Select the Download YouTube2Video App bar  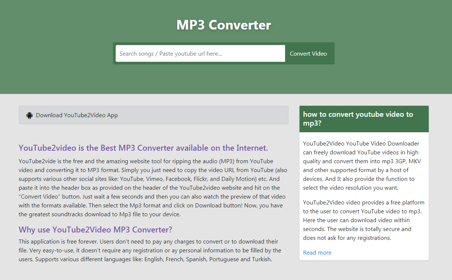(x=154, y=115)
